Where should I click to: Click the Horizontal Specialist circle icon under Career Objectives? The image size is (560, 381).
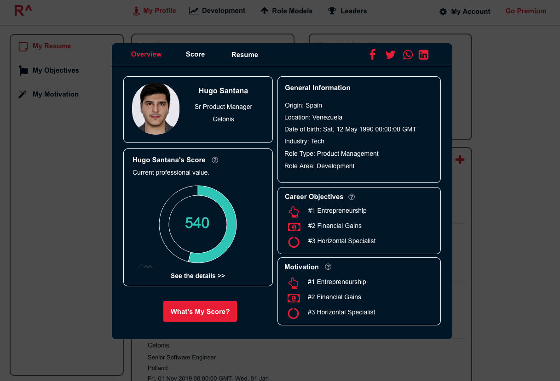click(x=294, y=242)
